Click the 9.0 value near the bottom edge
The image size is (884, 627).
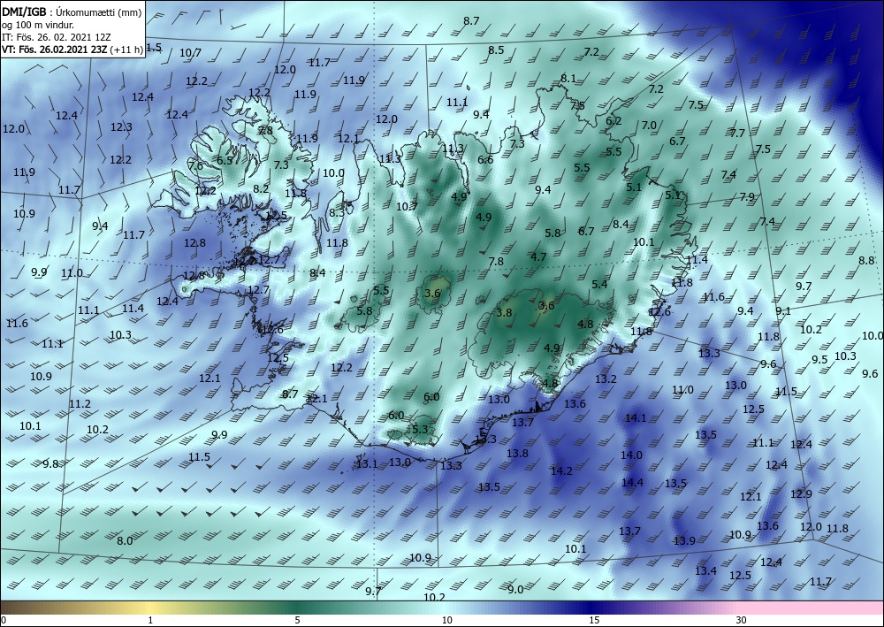tap(515, 589)
